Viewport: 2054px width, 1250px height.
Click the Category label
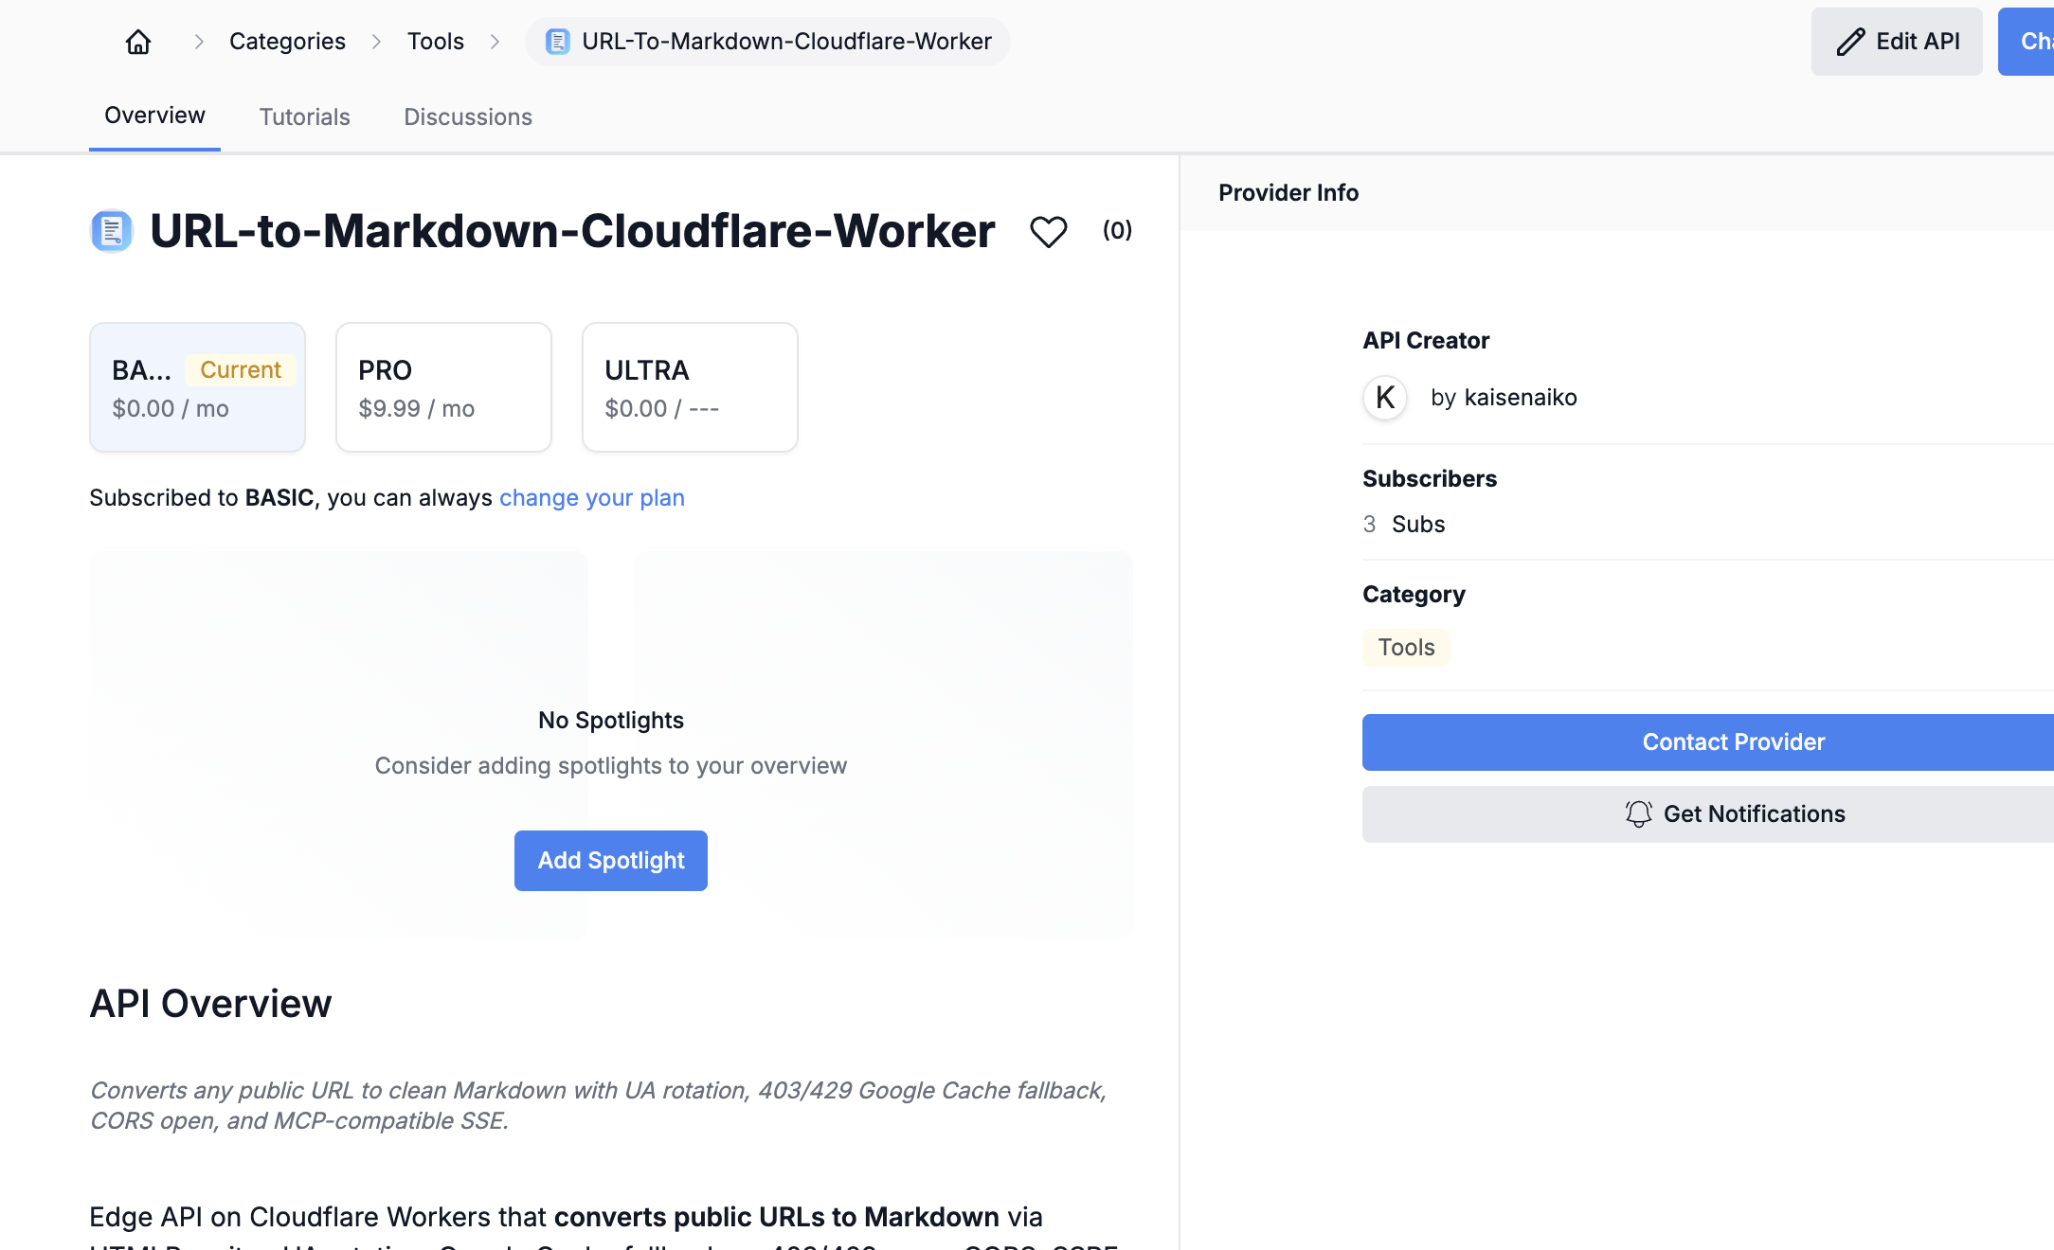point(1414,595)
